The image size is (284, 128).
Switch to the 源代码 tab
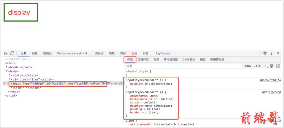pyautogui.click(x=99, y=53)
